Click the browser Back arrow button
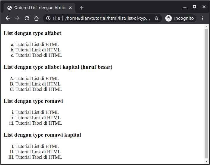 pos(8,18)
